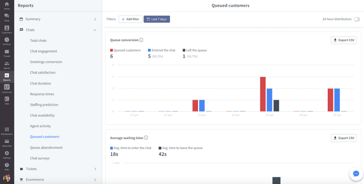Open the Total chats report
The width and height of the screenshot is (364, 184).
pos(38,41)
